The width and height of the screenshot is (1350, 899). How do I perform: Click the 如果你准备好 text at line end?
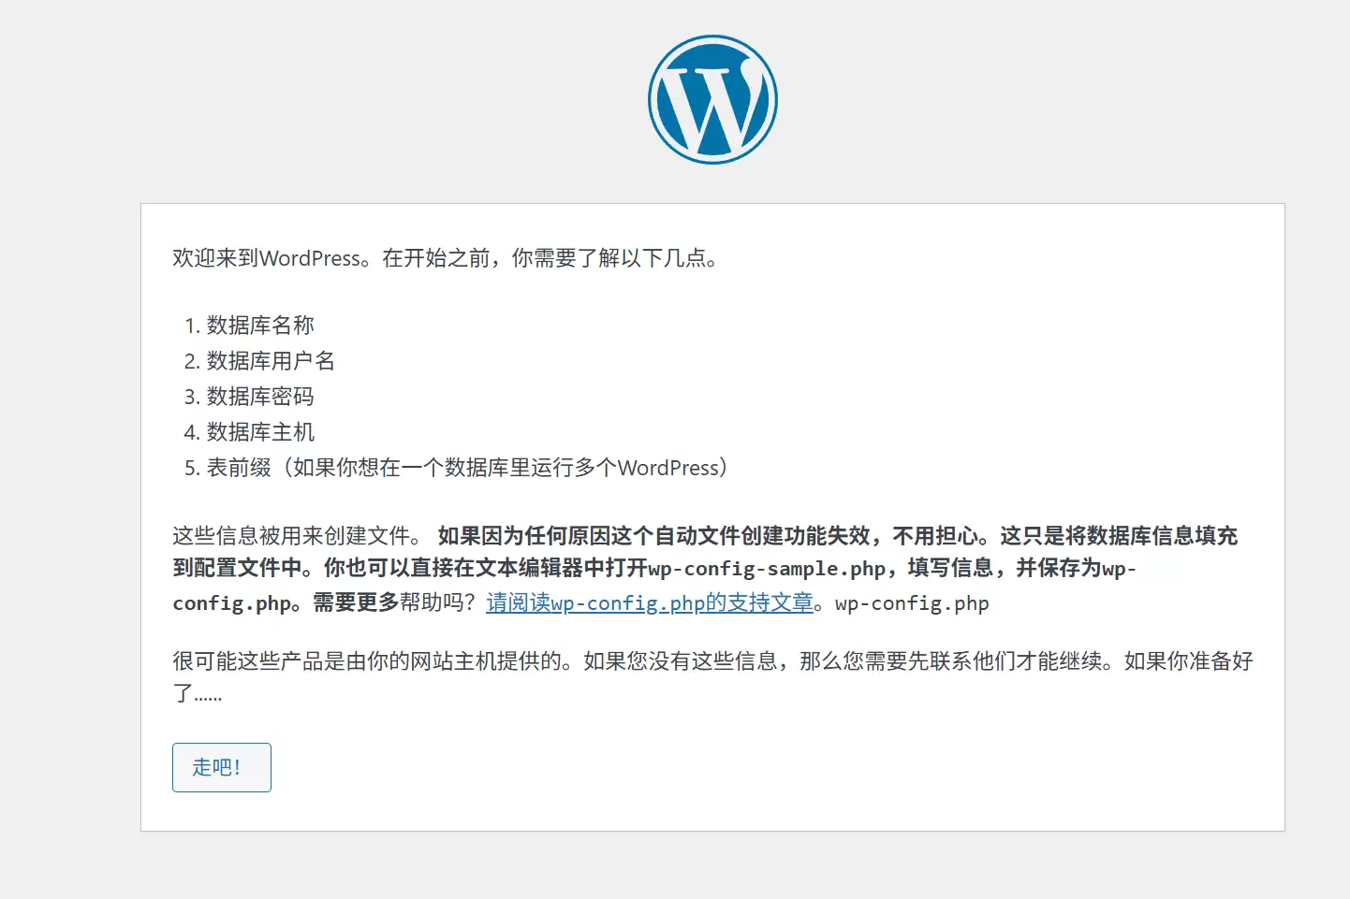[1188, 661]
